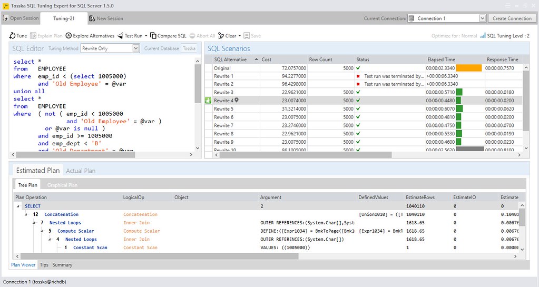Open the Tips tab at bottom
This screenshot has width=539, height=287.
44,265
